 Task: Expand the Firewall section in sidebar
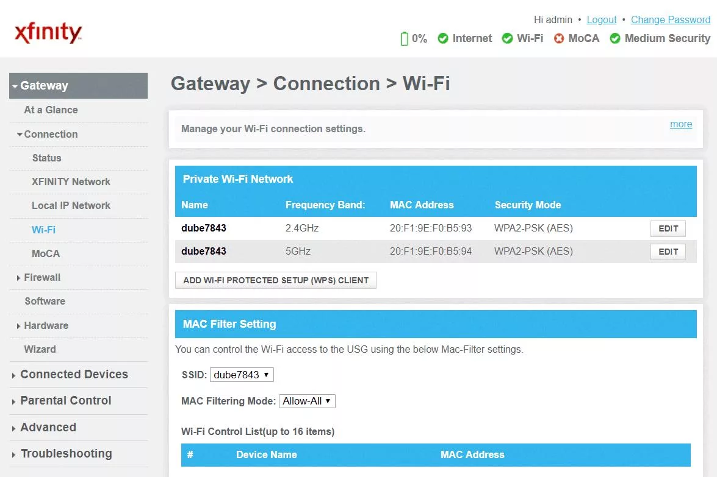point(42,277)
